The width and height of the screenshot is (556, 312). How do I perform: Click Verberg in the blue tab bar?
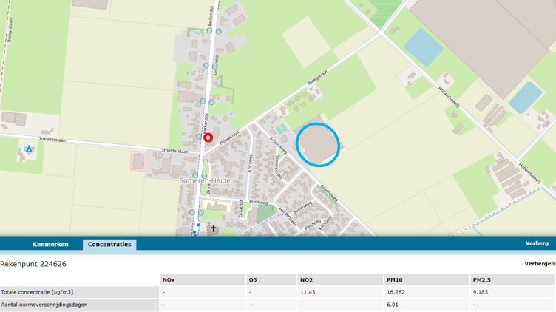537,243
